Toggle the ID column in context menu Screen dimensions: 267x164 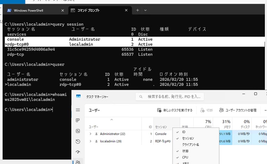click(x=196, y=132)
